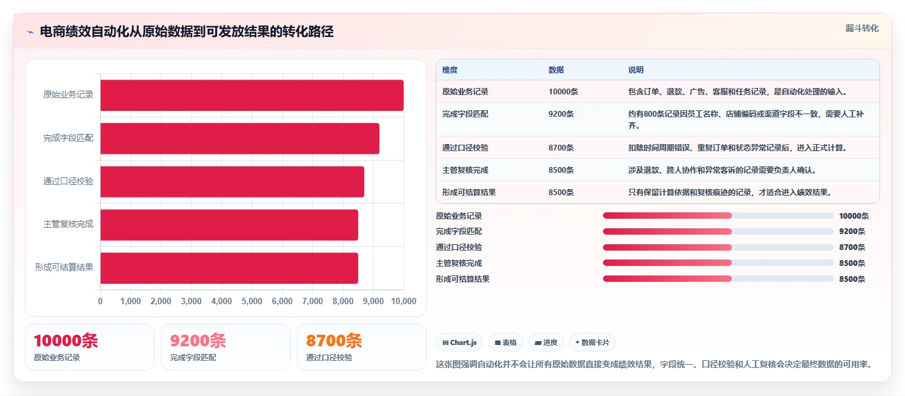Click the chart y-axis label 通过口径校验
The height and width of the screenshot is (396, 905).
[x=68, y=182]
